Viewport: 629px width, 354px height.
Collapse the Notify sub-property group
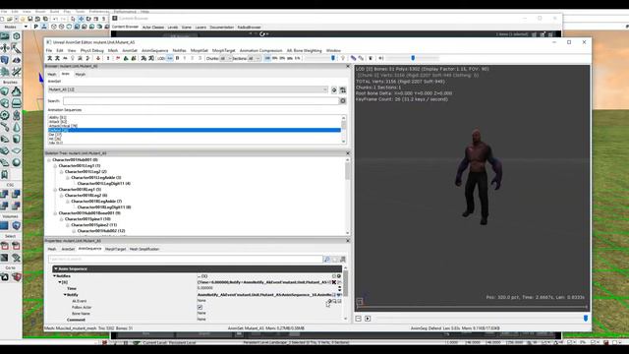[x=65, y=295]
